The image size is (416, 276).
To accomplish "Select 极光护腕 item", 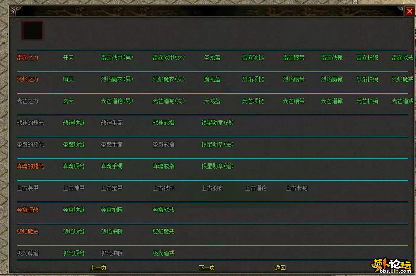I will [112, 253].
